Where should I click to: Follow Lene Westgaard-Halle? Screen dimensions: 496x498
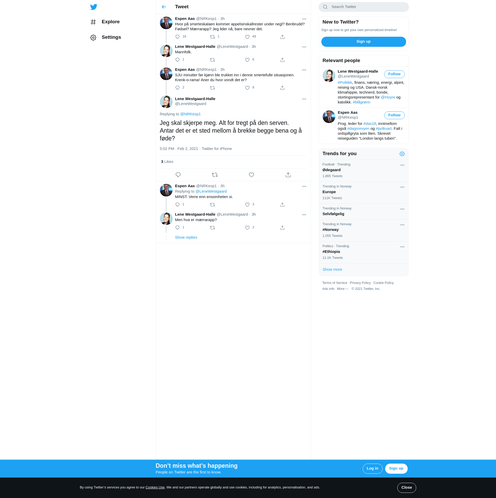(x=394, y=74)
